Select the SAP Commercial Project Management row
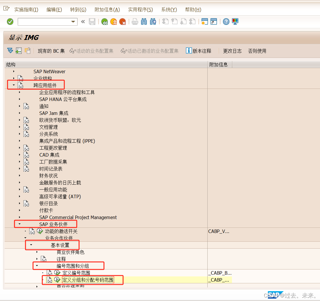Screen dimensions: 320x301 (78, 217)
